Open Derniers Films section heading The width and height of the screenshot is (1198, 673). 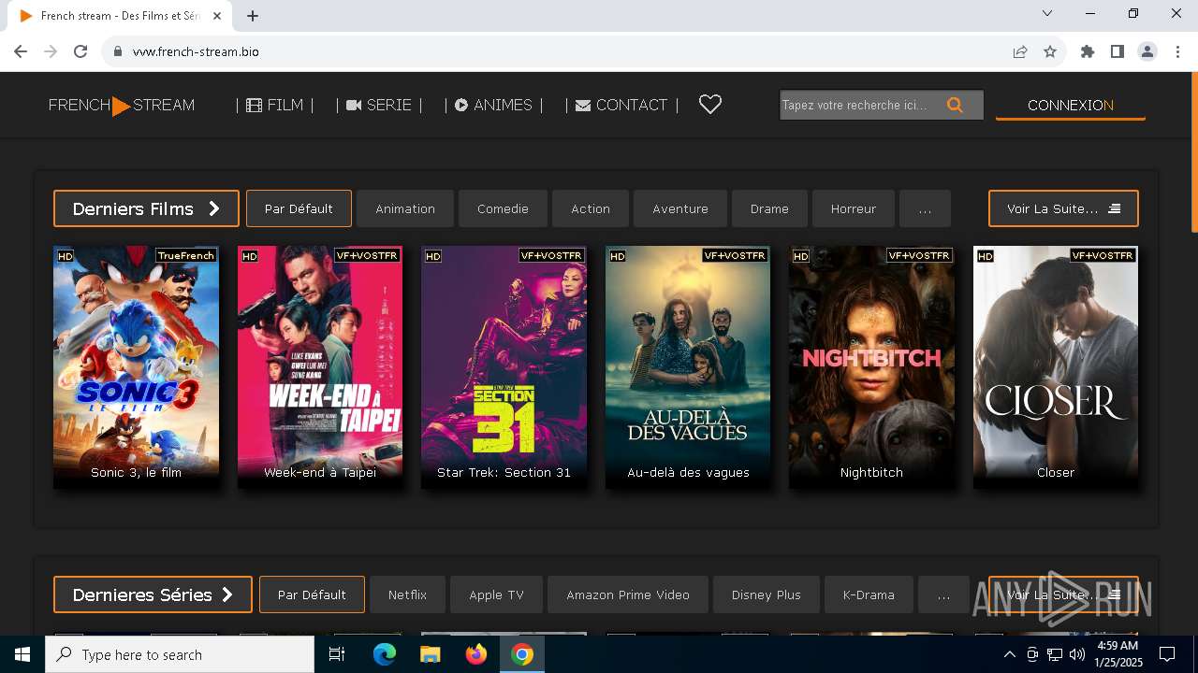(x=146, y=208)
